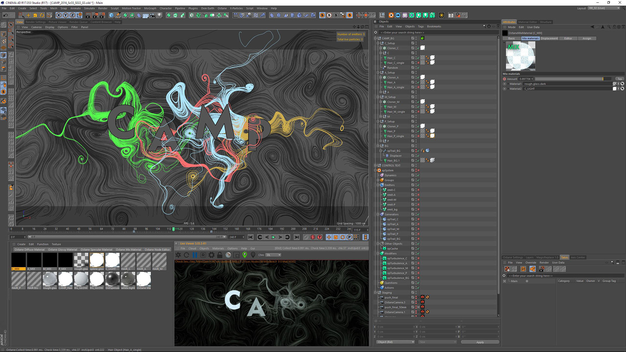Switch to the Picture Viewer tab
Image resolution: width=626 pixels, height=352 pixels.
point(57,22)
